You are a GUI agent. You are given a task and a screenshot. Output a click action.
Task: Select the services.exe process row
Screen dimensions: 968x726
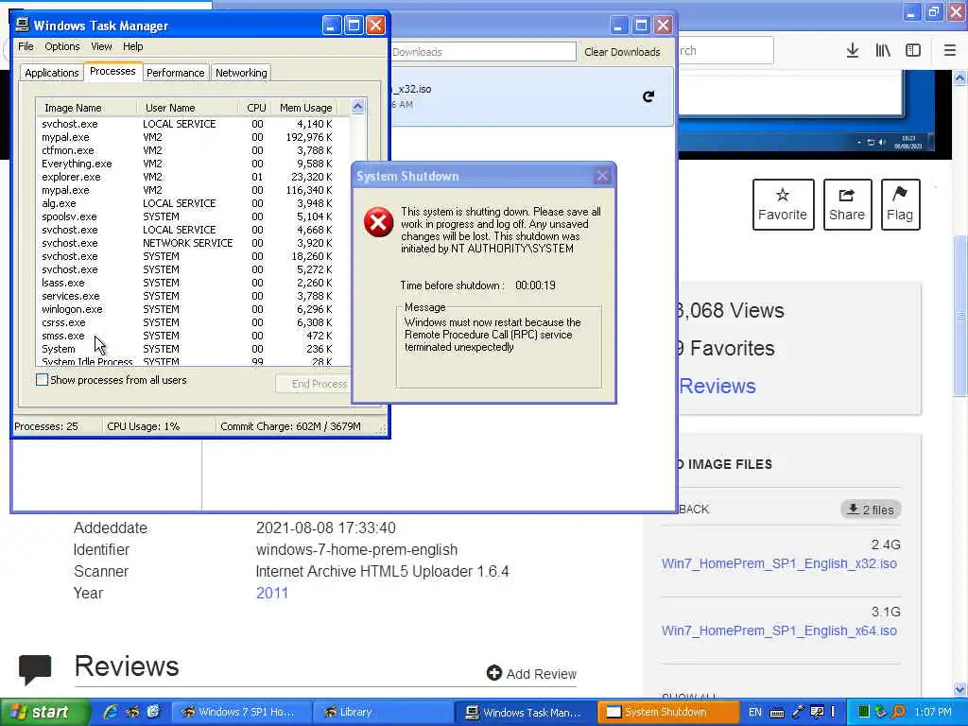click(x=193, y=296)
